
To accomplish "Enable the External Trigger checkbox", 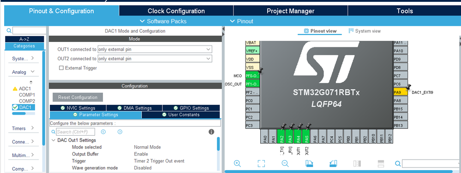I will 61,68.
